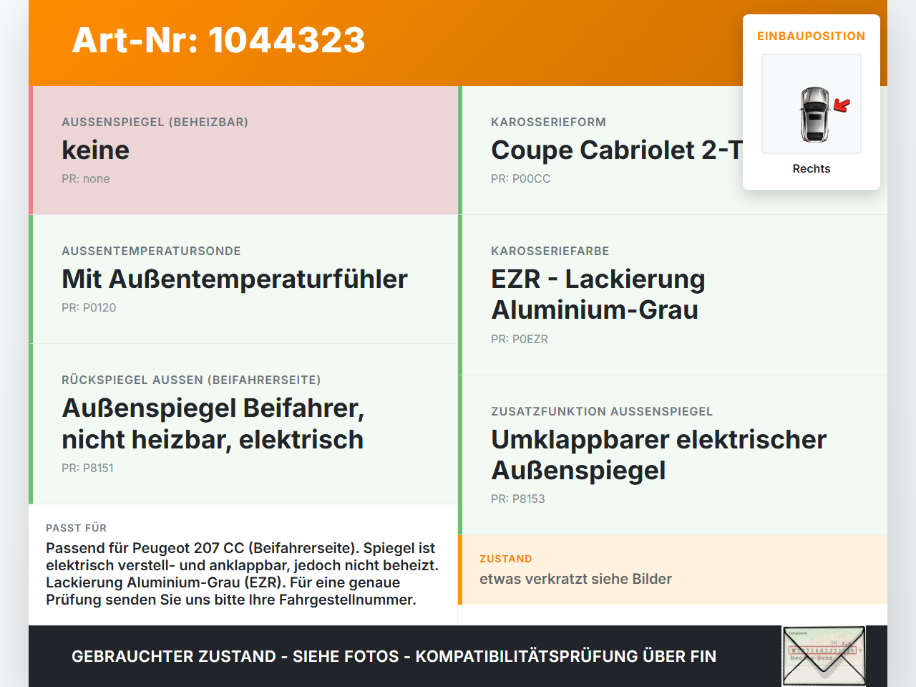
Task: Select Mit Außentemperaturfühler text
Action: click(x=235, y=279)
